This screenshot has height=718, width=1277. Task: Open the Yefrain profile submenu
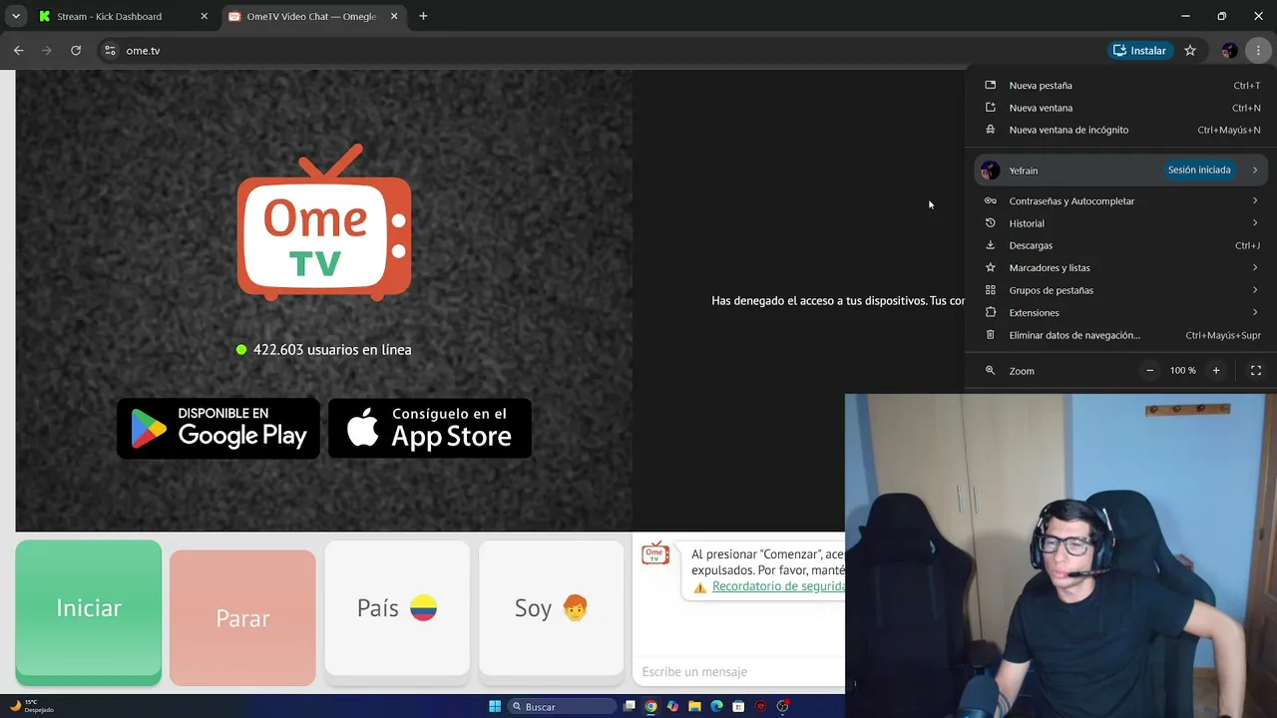tap(1121, 170)
